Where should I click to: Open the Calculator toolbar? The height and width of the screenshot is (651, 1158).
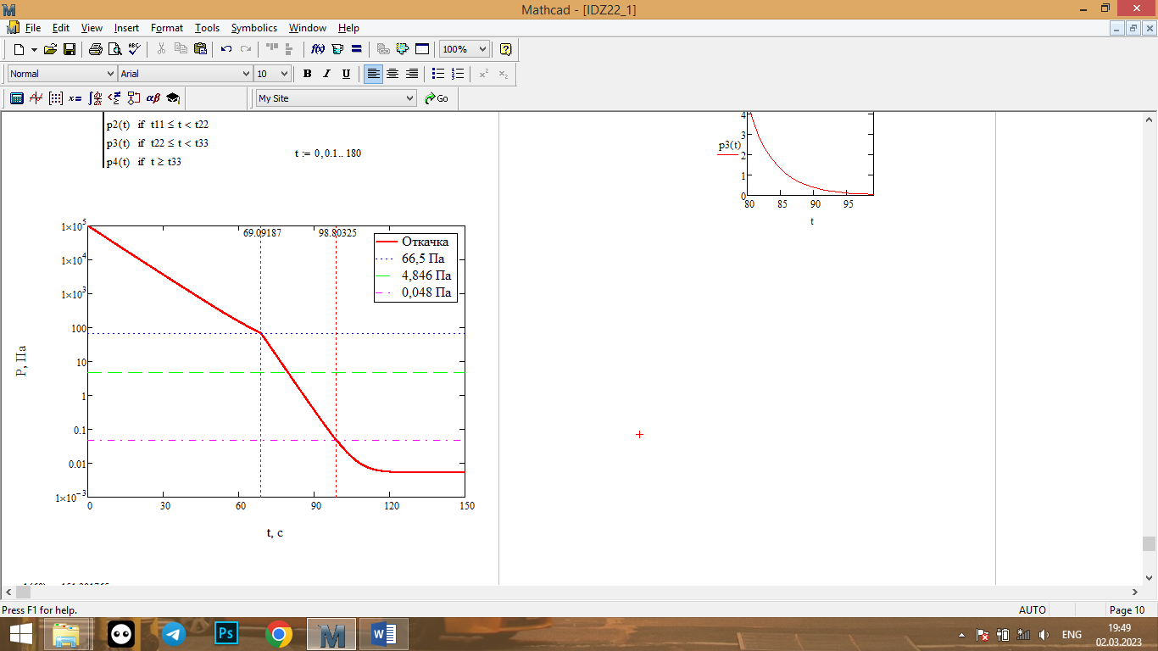coord(16,98)
